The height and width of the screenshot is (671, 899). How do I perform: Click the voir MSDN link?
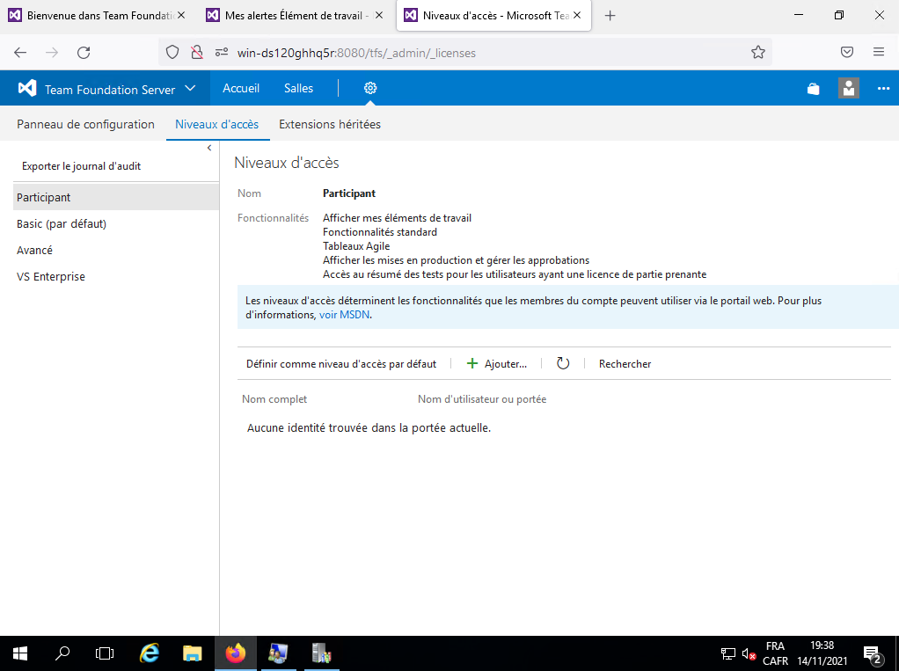pyautogui.click(x=345, y=315)
